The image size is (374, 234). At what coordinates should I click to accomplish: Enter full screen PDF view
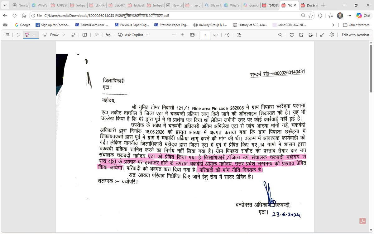[x=322, y=35]
